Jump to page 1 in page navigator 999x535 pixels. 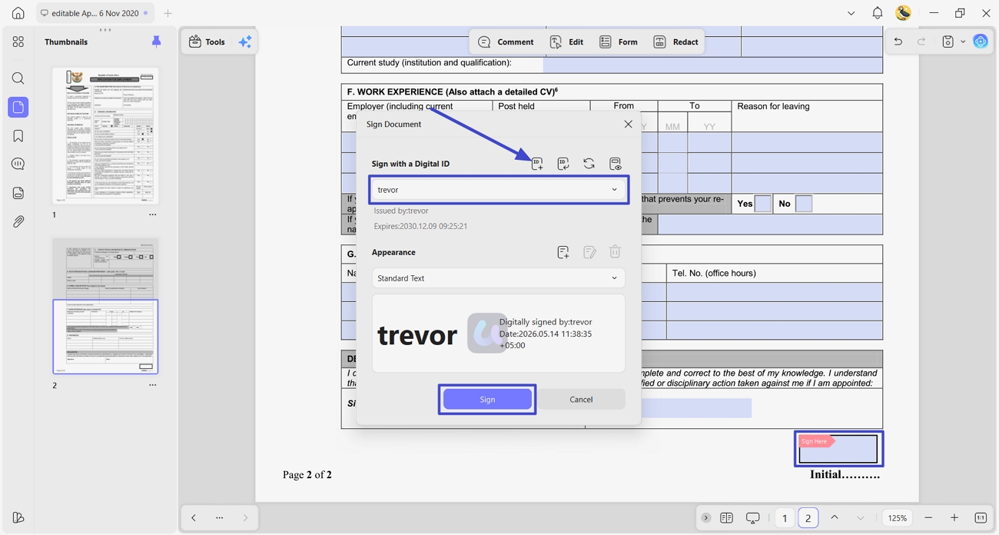click(785, 518)
